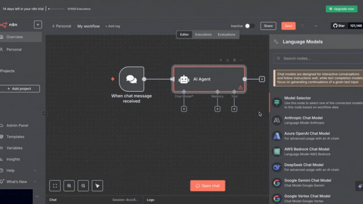Add a node after the AI Agent output

(262, 79)
